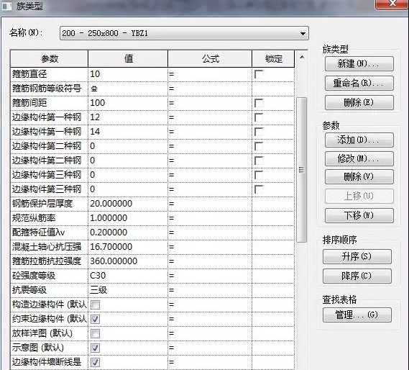The height and width of the screenshot is (370, 409).
Task: Sort ascending with 升序(S)
Action: [357, 256]
